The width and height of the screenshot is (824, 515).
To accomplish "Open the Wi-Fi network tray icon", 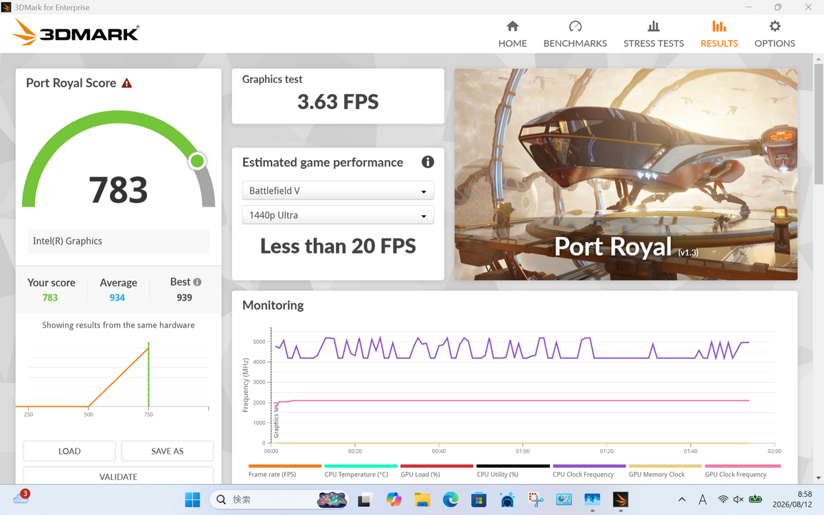I will point(723,499).
